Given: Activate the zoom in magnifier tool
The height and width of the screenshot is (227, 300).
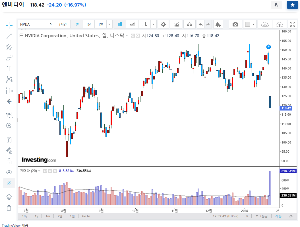Looking at the screenshot, I should point(9,126).
